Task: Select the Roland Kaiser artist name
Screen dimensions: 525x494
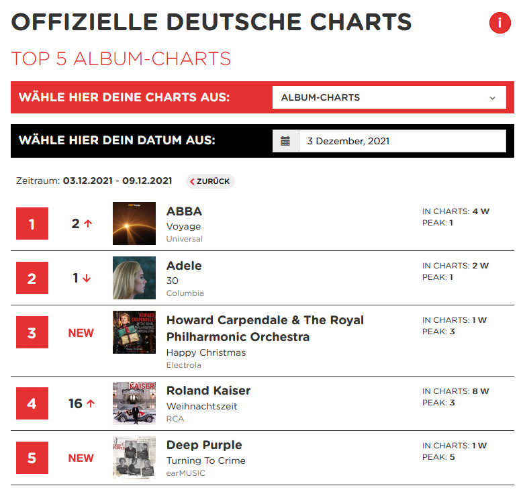Action: click(208, 391)
